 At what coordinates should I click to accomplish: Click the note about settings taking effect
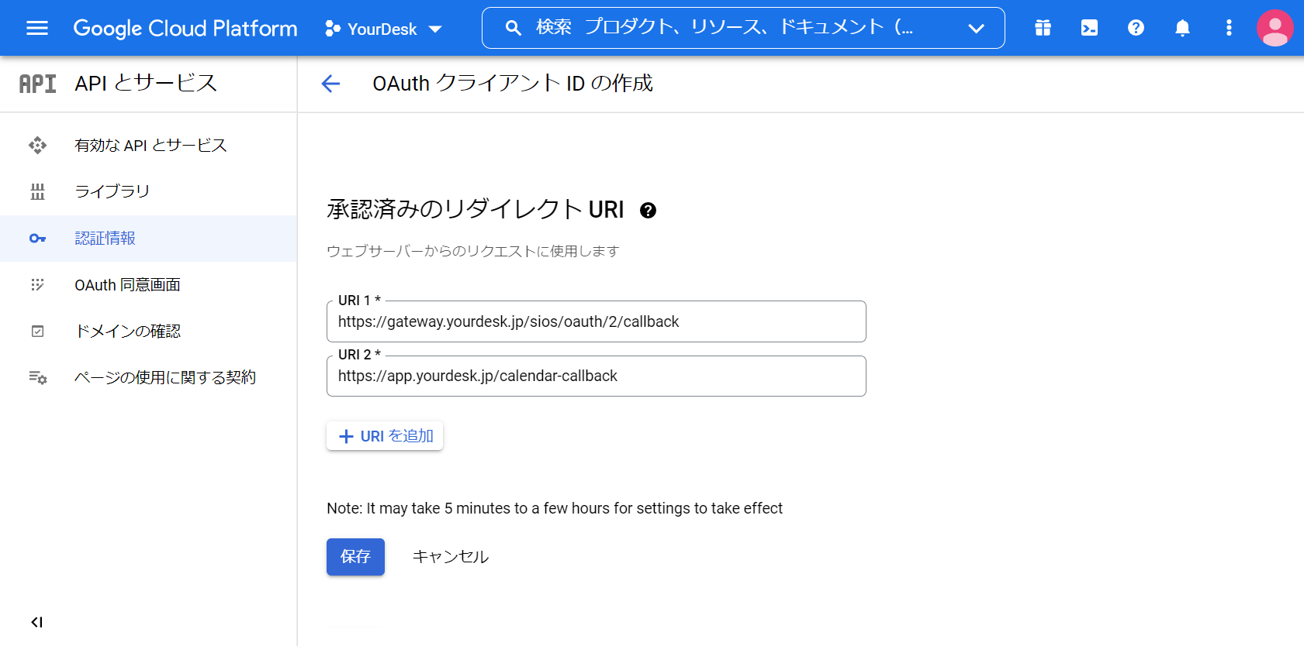point(555,508)
